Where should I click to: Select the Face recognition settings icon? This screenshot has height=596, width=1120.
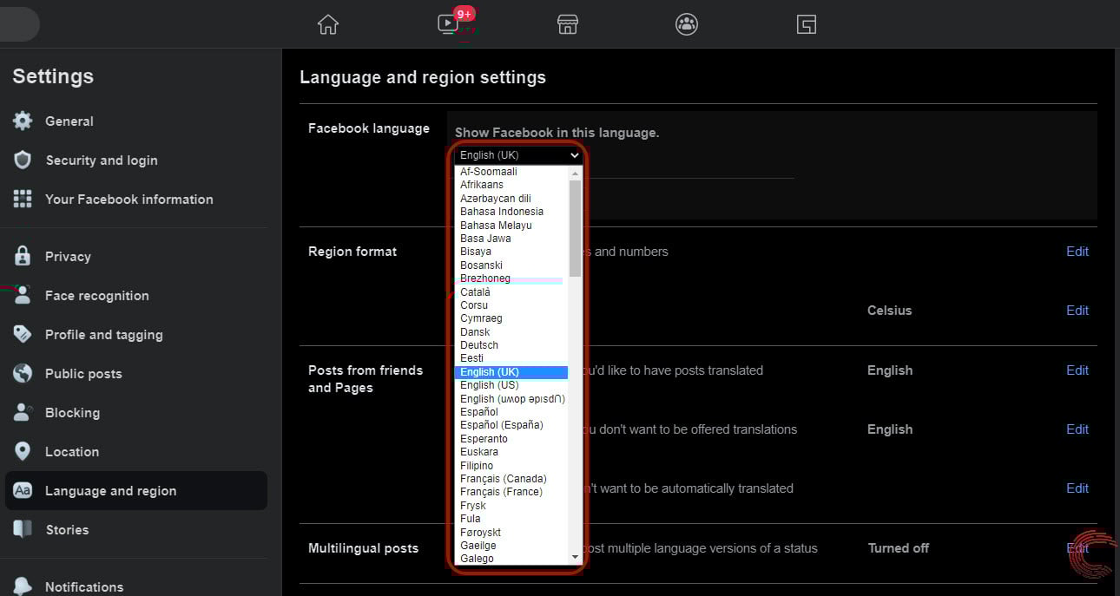point(22,295)
